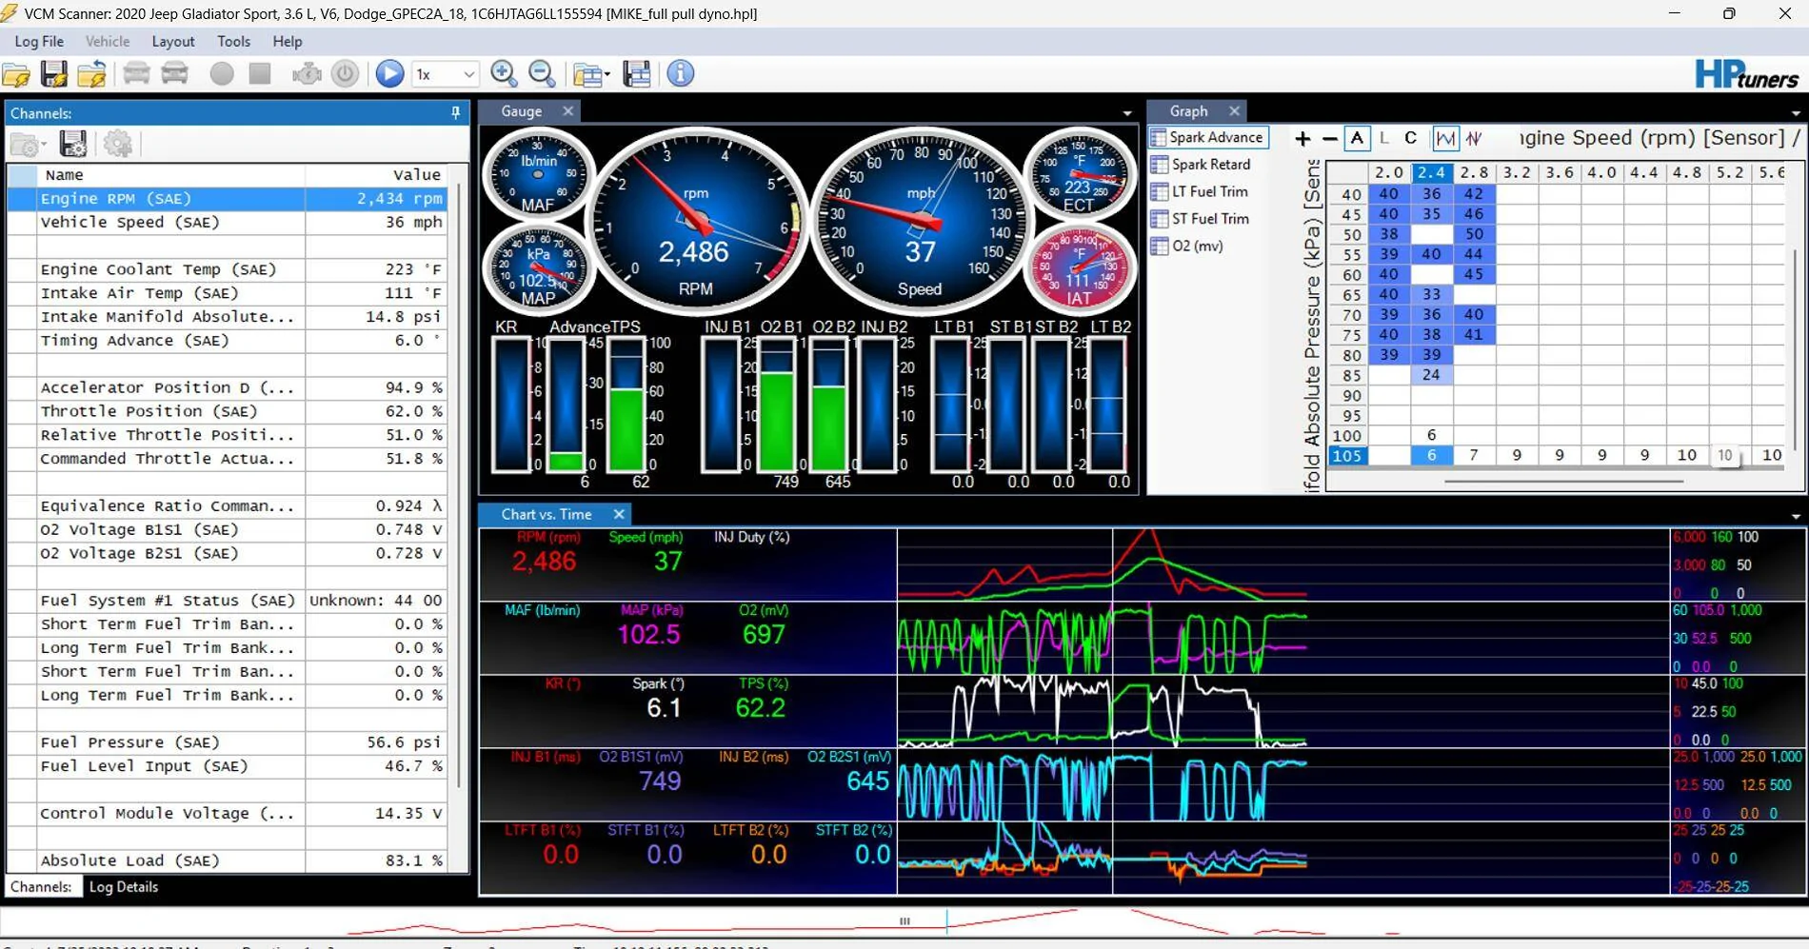The image size is (1809, 949).
Task: Click the plus button in the Graph toolbar
Action: (1302, 139)
